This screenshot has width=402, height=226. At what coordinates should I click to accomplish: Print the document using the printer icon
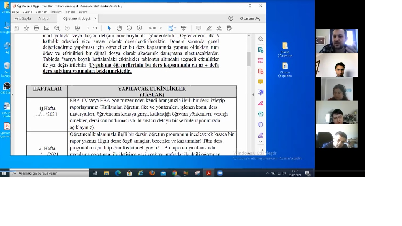36,28
